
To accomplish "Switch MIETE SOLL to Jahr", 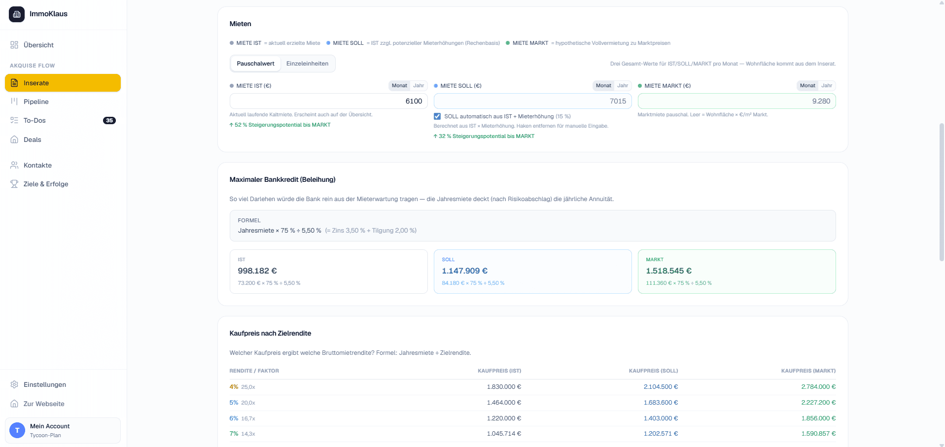I will click(623, 86).
